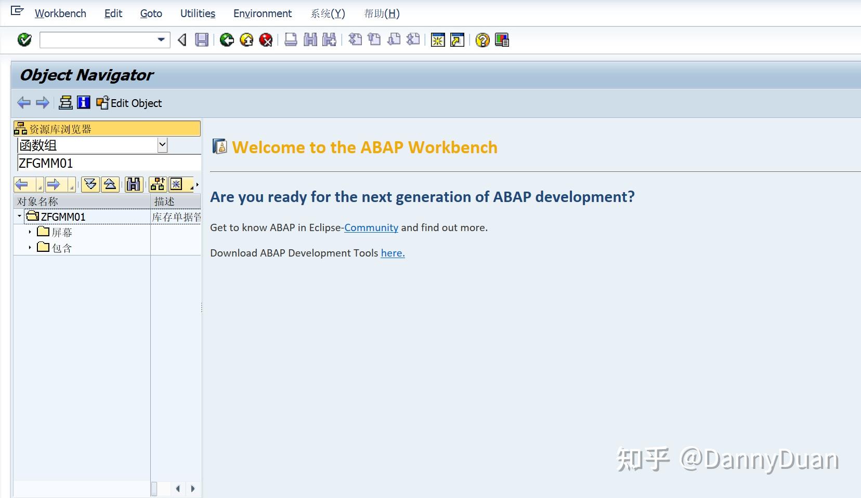861x498 pixels.
Task: Click the green Back navigation icon
Action: tap(227, 40)
